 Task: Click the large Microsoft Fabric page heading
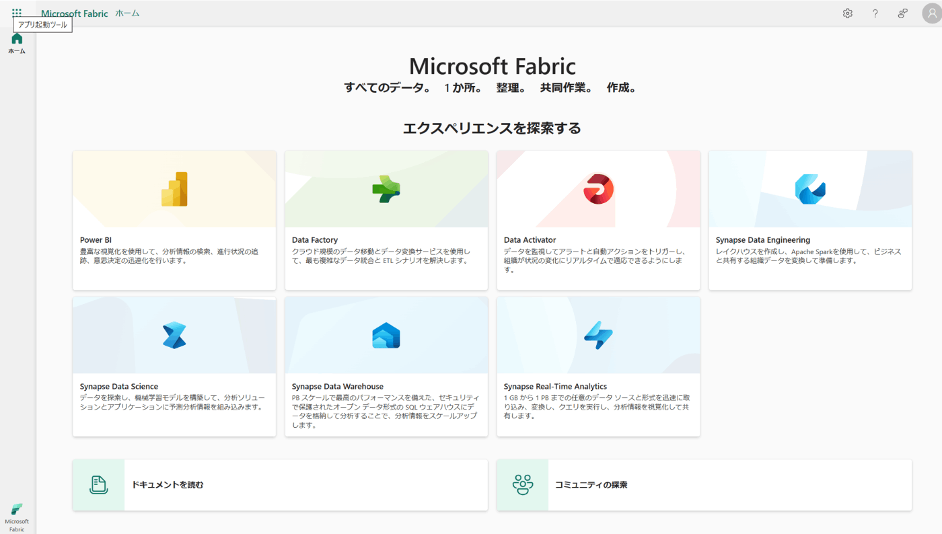(x=493, y=66)
